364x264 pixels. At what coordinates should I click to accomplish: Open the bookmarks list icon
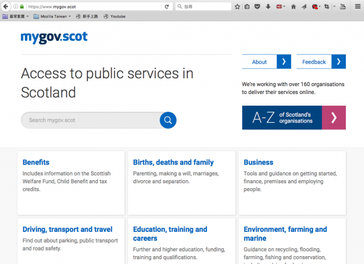click(x=247, y=7)
